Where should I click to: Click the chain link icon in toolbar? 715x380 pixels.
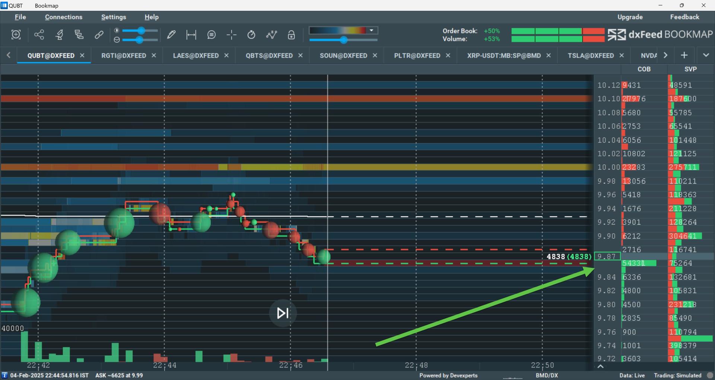pyautogui.click(x=99, y=35)
